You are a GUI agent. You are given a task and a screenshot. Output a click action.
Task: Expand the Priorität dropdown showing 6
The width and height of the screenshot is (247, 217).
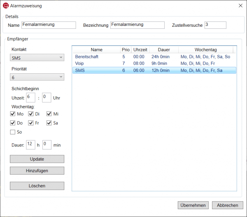(x=37, y=77)
